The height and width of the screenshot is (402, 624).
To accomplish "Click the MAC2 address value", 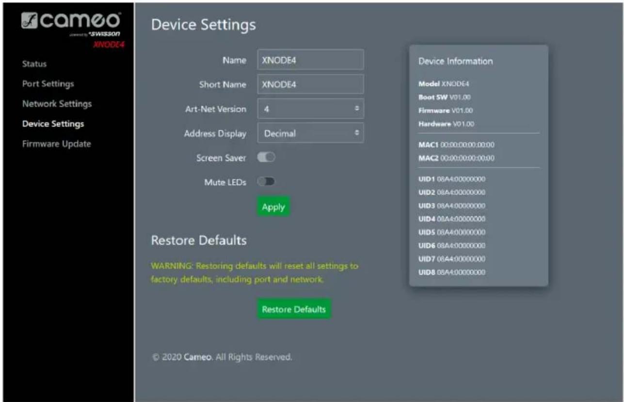I will coord(467,158).
